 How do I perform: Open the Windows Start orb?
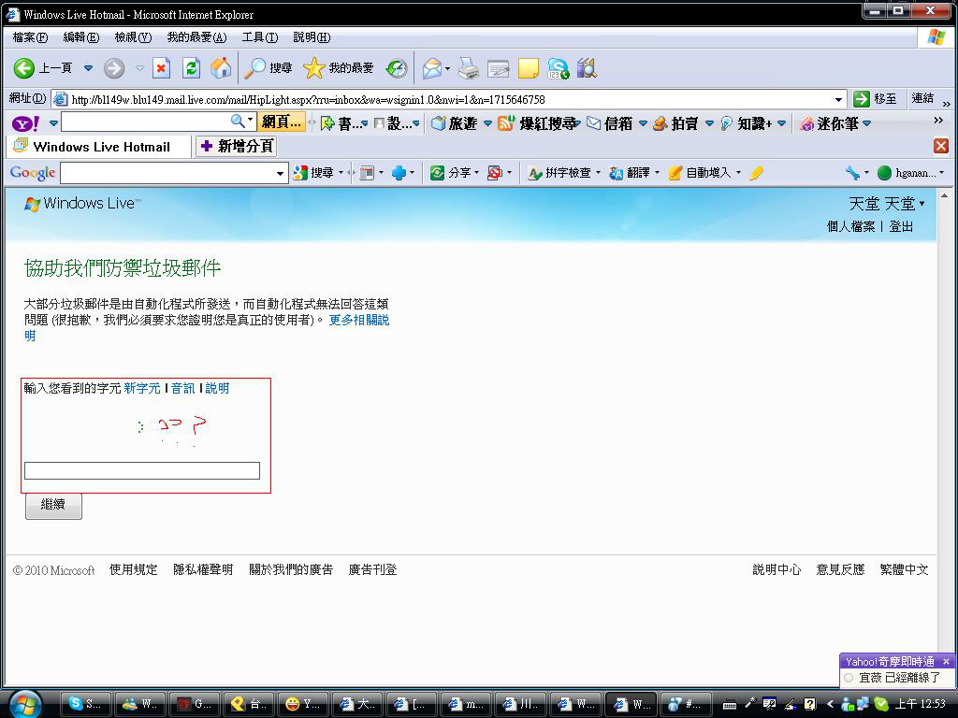coord(24,703)
